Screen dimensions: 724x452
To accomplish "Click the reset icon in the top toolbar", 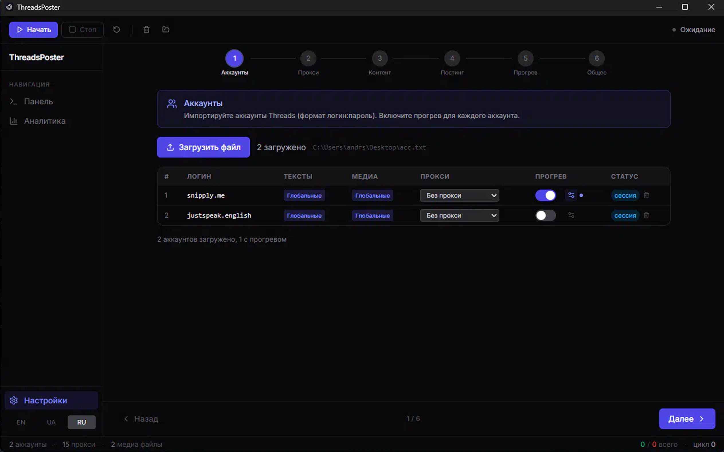I will coord(117,29).
